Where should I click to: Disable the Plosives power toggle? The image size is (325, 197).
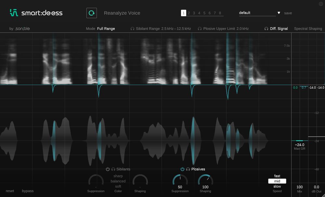(182, 169)
